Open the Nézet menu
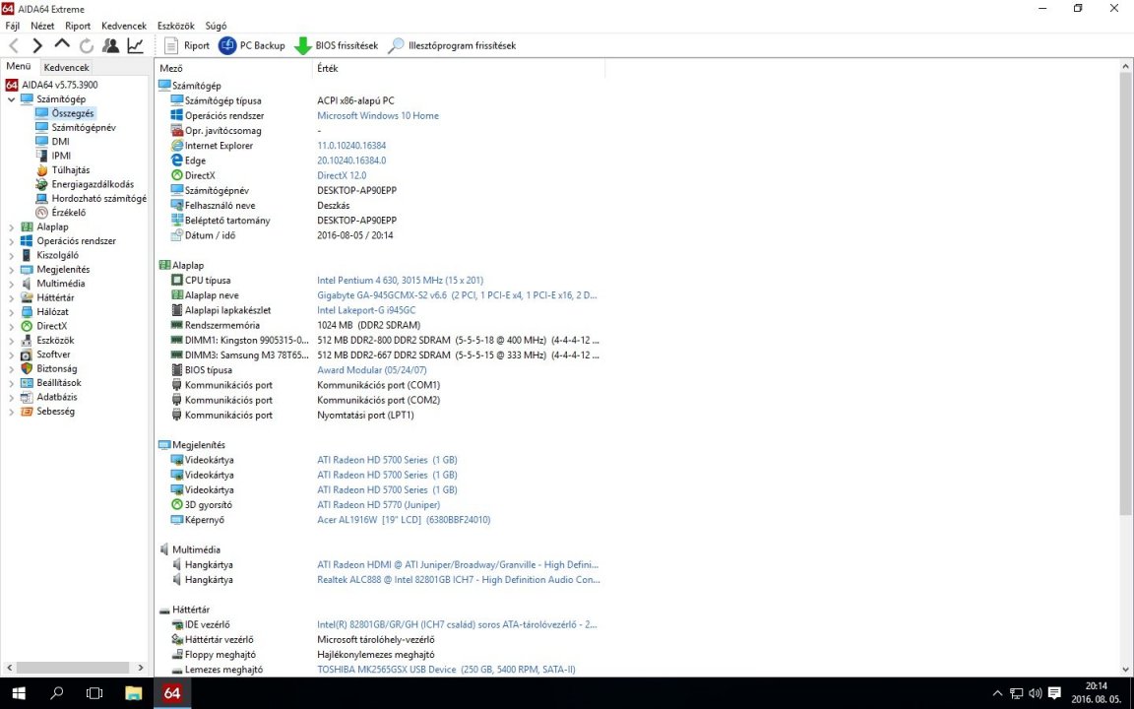 pos(42,26)
